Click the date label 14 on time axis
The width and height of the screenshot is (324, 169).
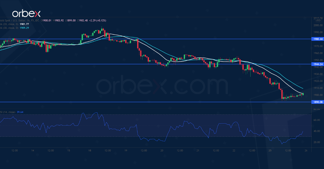pyautogui.click(x=33, y=151)
